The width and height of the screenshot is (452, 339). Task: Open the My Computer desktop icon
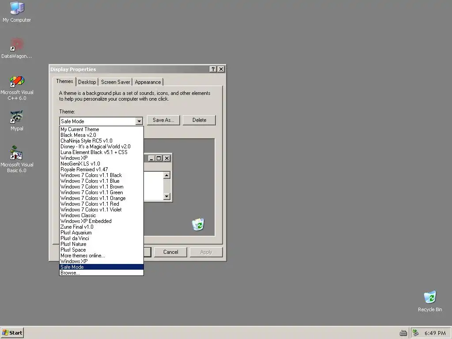(x=17, y=12)
